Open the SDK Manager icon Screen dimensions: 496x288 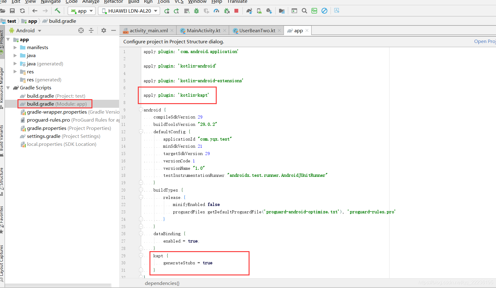269,11
